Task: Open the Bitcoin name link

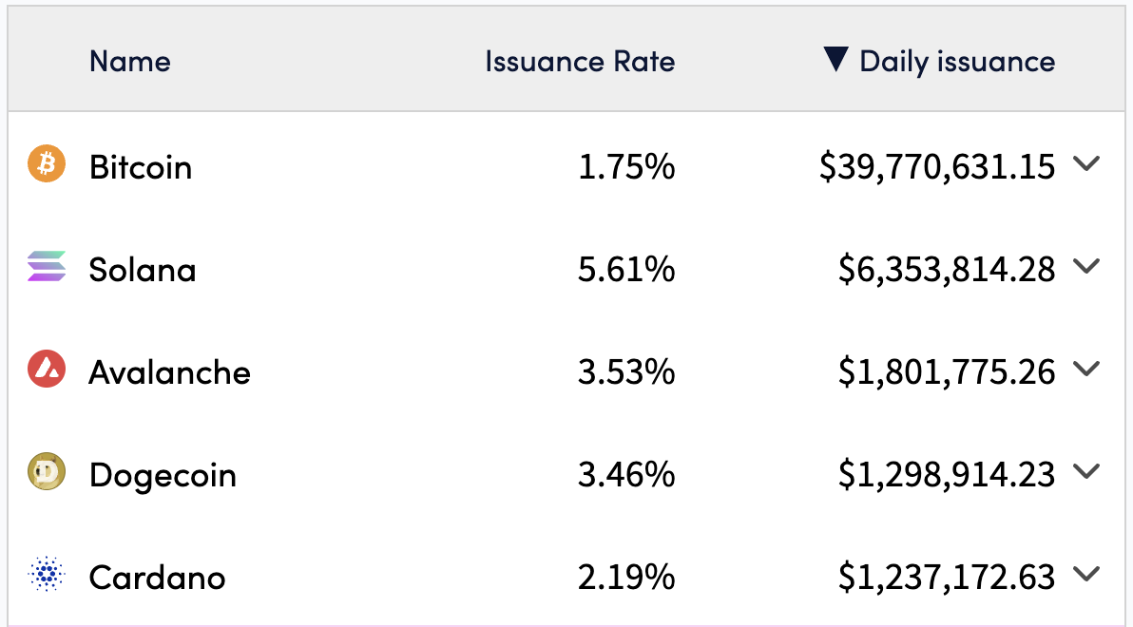Action: pyautogui.click(x=141, y=167)
